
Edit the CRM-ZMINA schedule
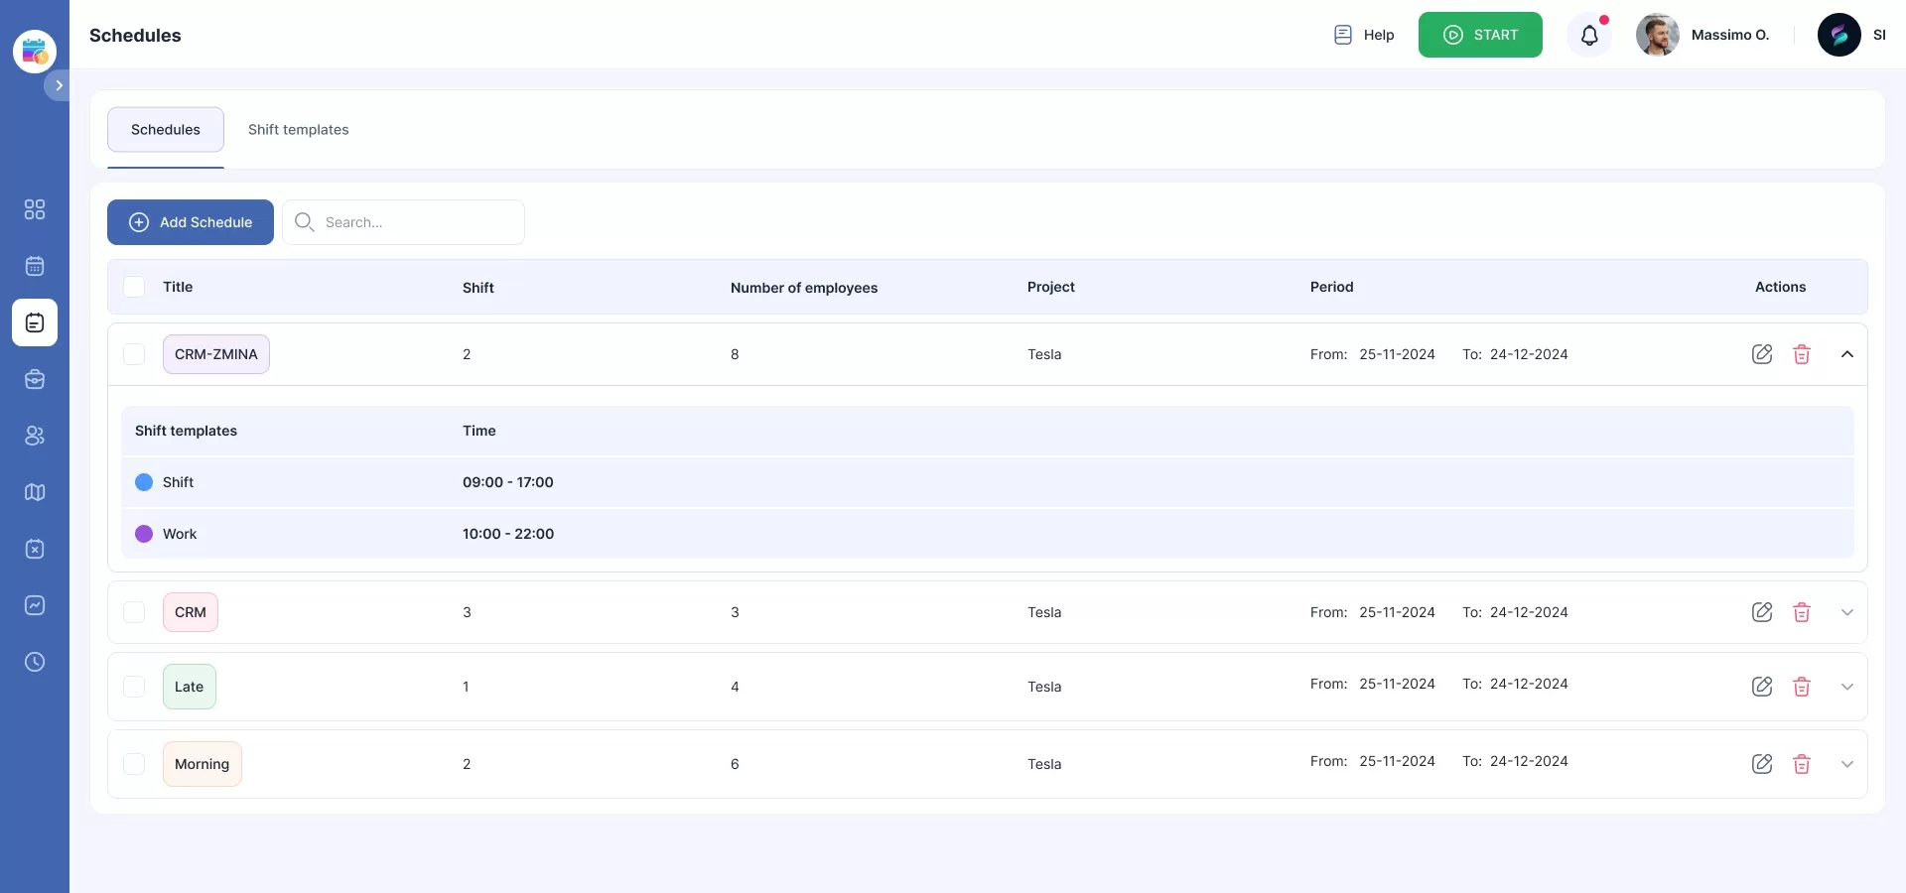pos(1762,354)
